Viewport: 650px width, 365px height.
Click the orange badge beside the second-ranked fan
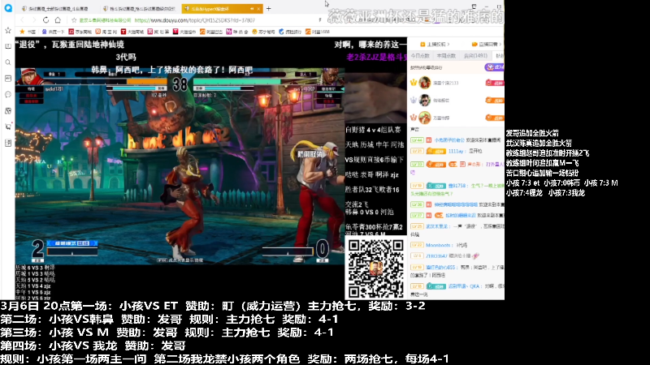[495, 100]
